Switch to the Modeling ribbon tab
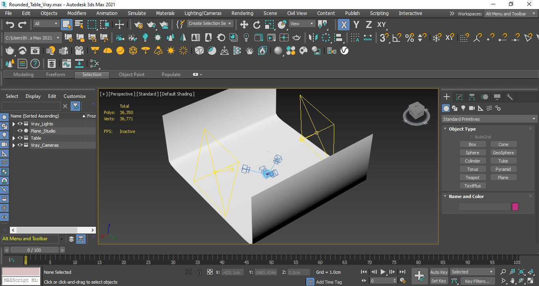Image resolution: width=539 pixels, height=286 pixels. (23, 75)
